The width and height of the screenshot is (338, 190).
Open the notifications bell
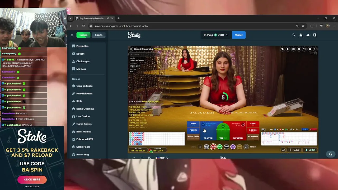308,35
